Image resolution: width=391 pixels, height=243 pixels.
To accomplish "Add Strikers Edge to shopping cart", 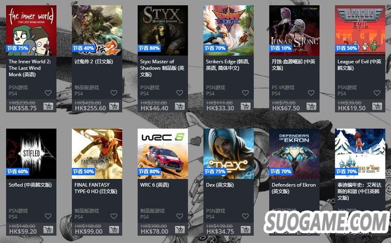I will 246,106.
